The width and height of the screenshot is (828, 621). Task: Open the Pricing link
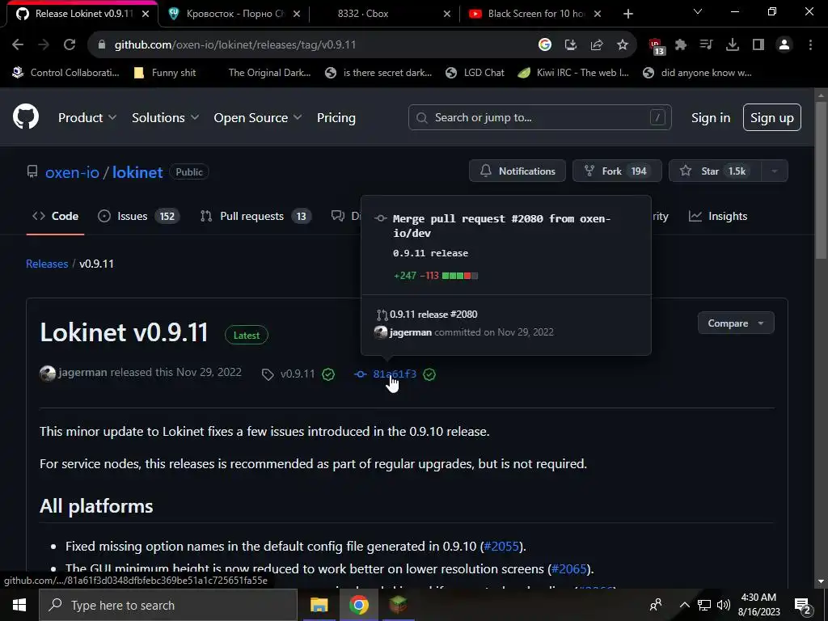336,118
